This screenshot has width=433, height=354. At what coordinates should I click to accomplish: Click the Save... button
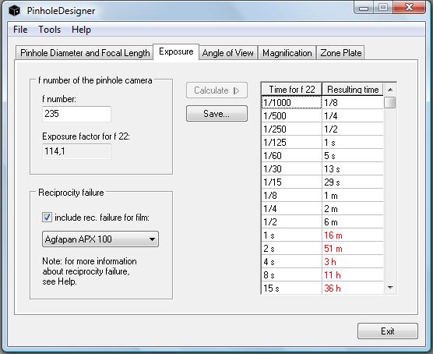click(216, 114)
